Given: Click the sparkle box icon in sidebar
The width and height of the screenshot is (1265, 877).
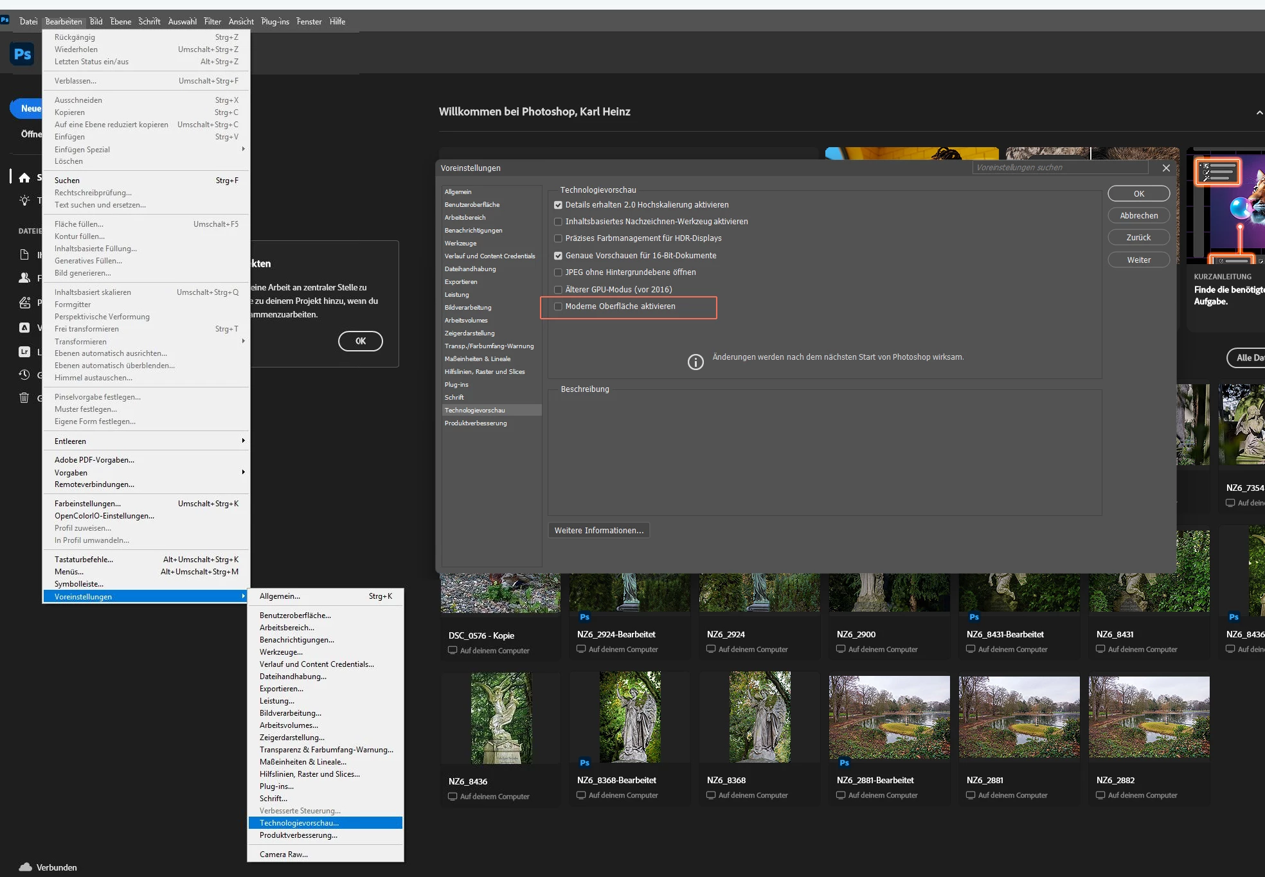Looking at the screenshot, I should [x=24, y=303].
